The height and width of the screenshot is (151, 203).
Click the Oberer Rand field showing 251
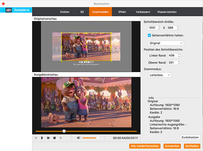[174, 63]
